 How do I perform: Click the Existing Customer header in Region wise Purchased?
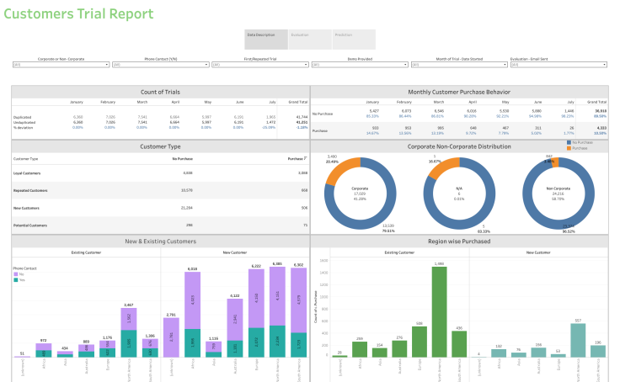point(399,252)
